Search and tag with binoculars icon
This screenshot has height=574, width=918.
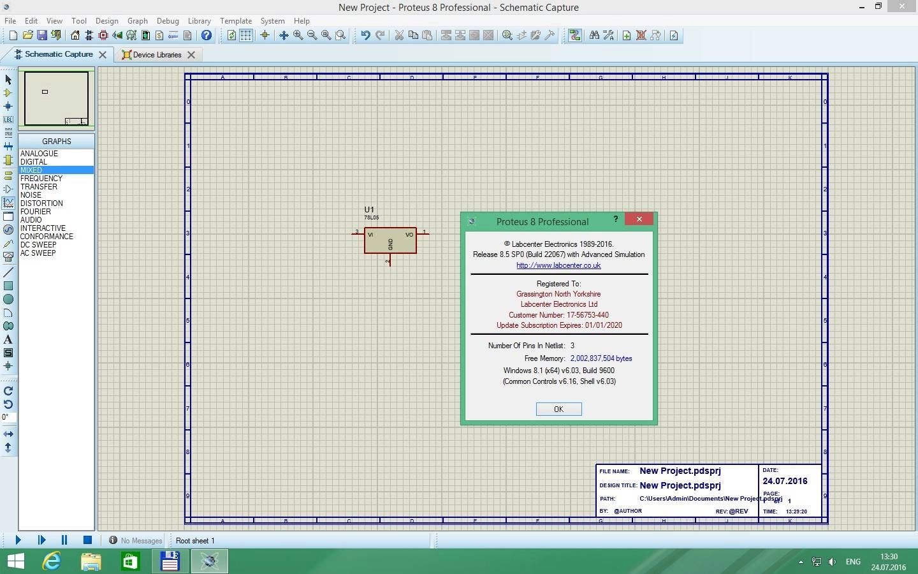click(x=594, y=35)
